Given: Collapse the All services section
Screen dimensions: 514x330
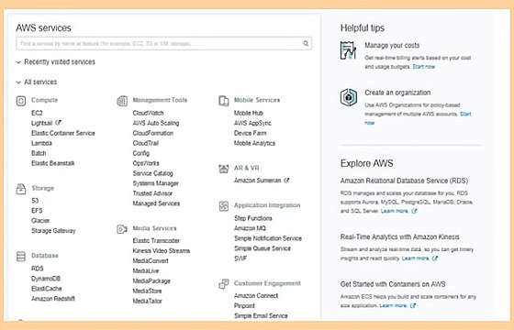Looking at the screenshot, I should (x=18, y=82).
